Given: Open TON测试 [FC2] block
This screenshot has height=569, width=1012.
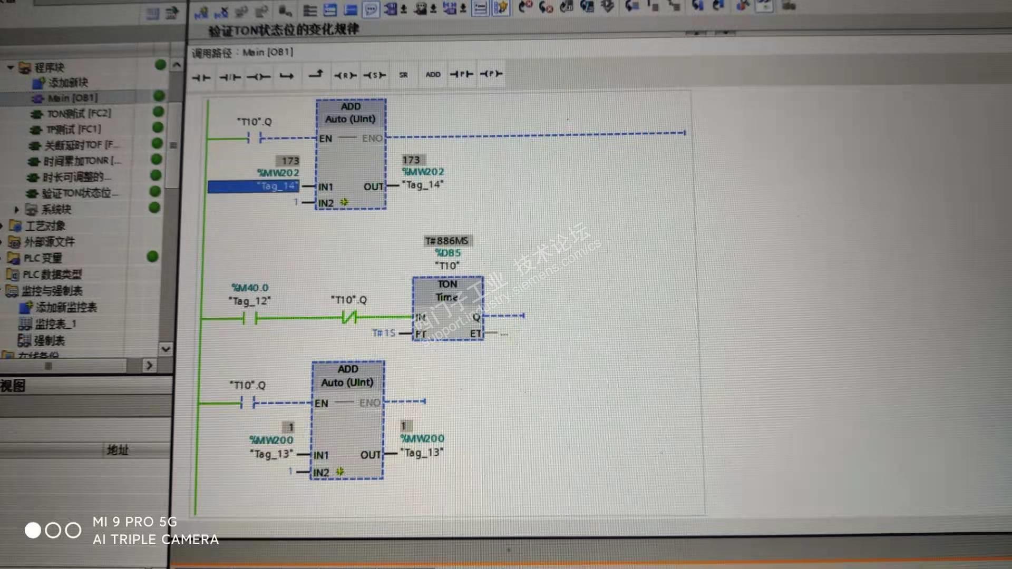Looking at the screenshot, I should (x=79, y=114).
